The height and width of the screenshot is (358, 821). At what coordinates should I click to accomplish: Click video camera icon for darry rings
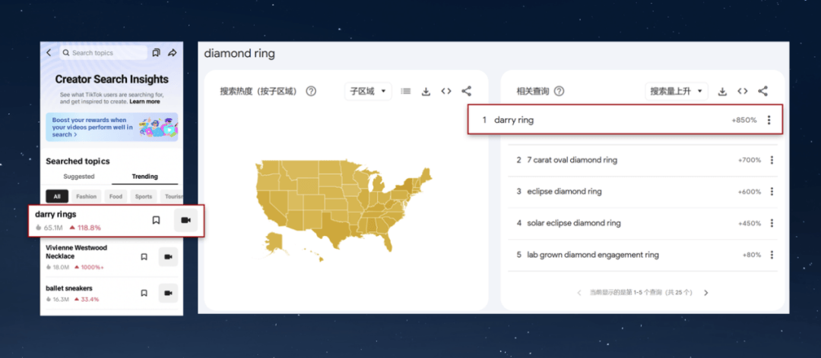click(x=186, y=220)
